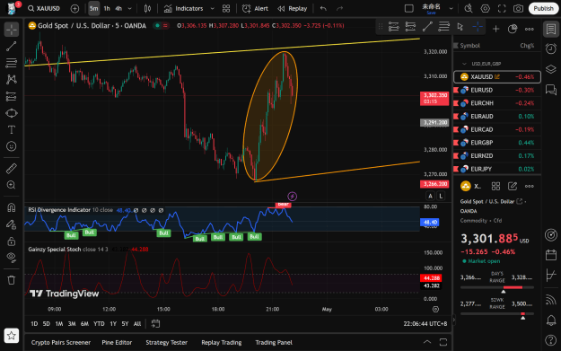Expand the bottom panel chevron

click(x=427, y=342)
